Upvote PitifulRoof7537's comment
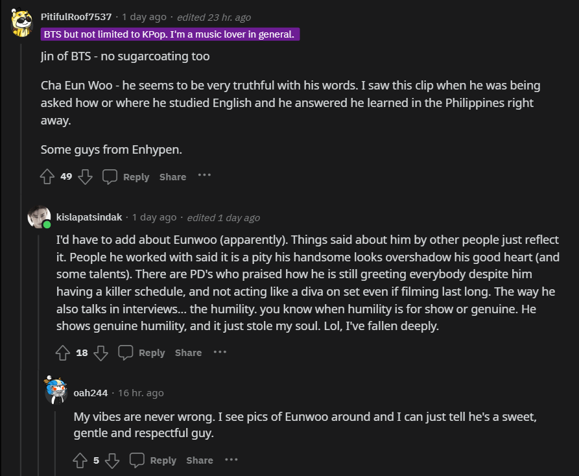Image resolution: width=579 pixels, height=476 pixels. coord(47,176)
